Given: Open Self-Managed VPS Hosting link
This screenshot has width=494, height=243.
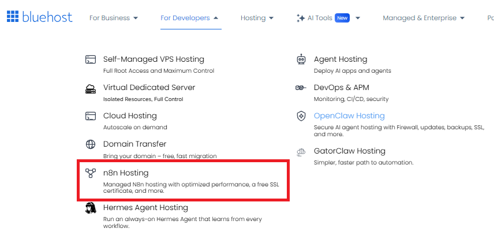Looking at the screenshot, I should [x=154, y=59].
